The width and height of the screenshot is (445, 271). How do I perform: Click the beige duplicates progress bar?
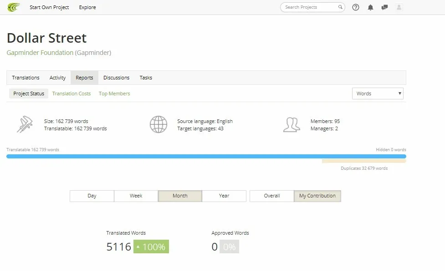coord(364,161)
